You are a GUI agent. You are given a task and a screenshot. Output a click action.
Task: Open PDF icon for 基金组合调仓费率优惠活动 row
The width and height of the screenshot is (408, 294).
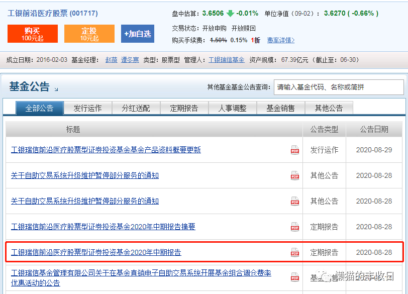295,277
